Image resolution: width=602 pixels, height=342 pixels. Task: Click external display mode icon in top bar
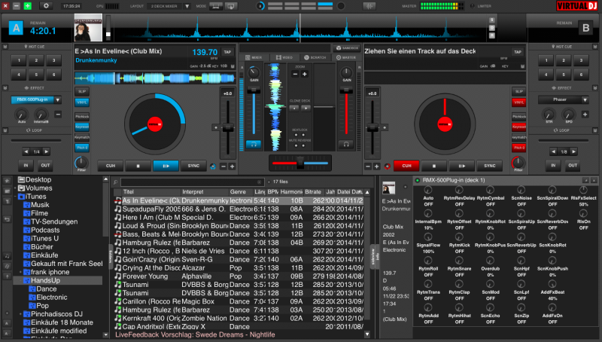(231, 6)
